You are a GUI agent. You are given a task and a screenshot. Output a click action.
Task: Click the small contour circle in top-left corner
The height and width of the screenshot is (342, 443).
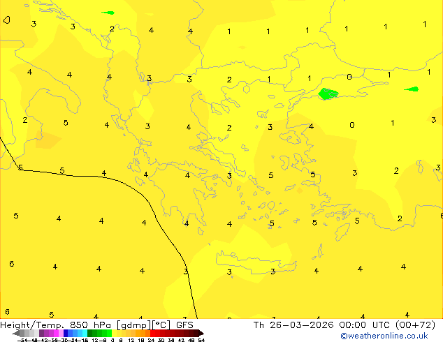coord(6,20)
